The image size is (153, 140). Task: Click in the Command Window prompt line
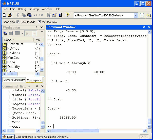(98, 127)
